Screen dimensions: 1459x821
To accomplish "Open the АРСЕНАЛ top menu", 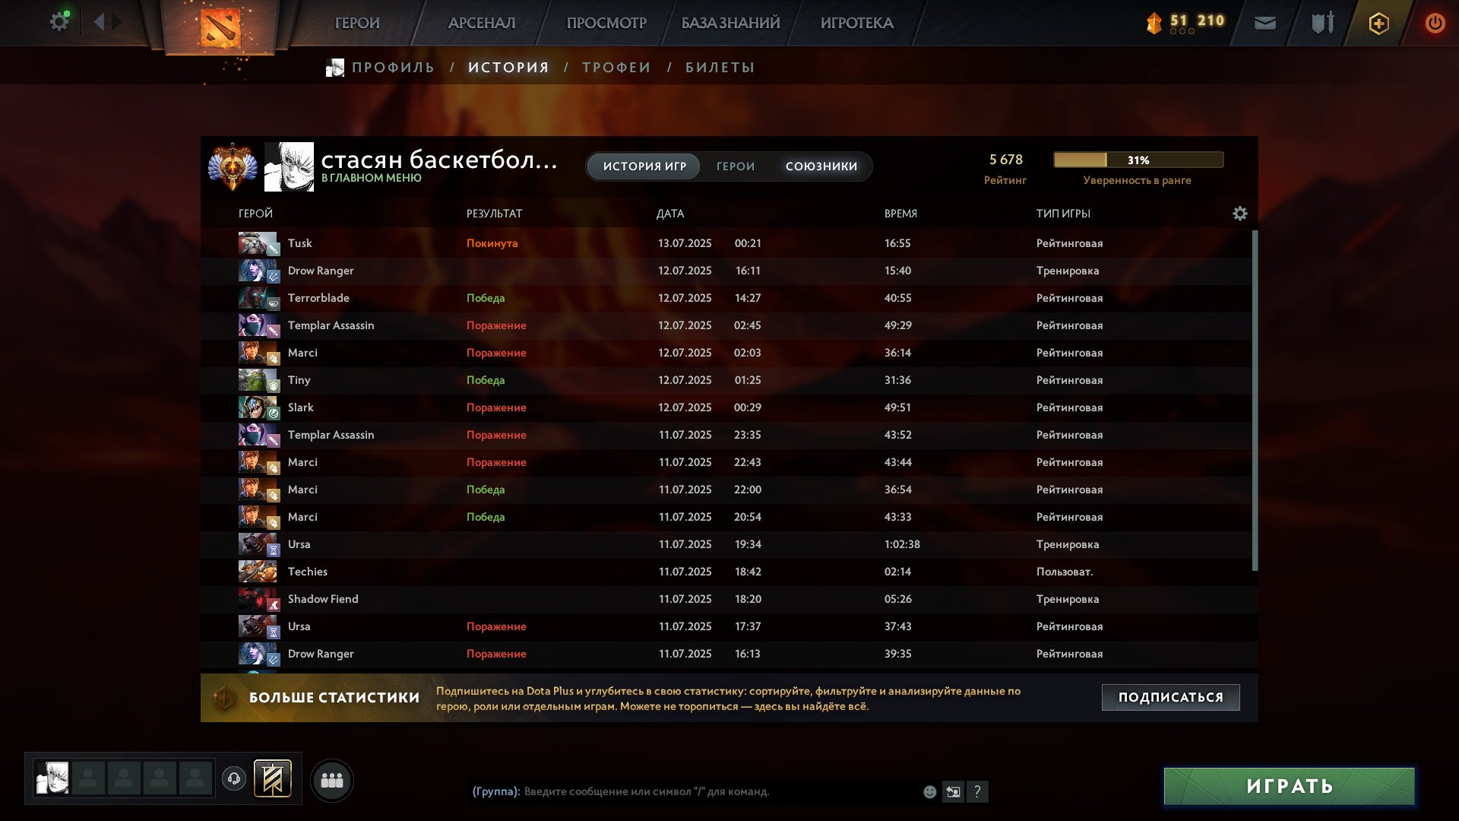I will [x=482, y=23].
